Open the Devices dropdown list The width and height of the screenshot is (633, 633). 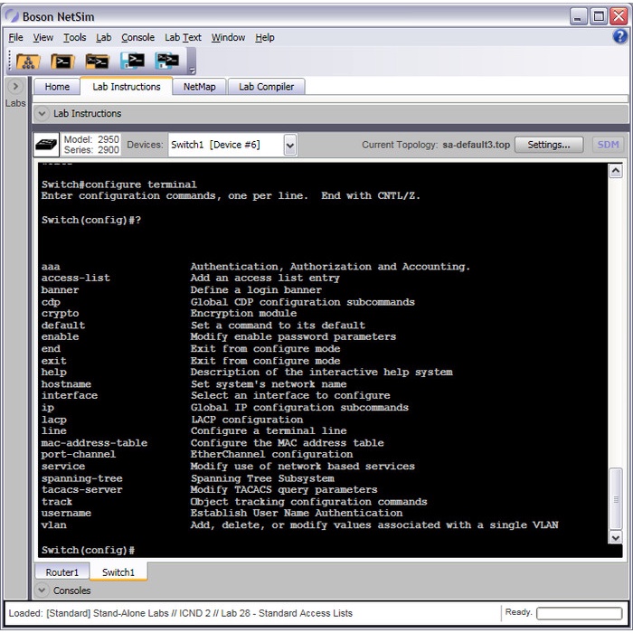289,145
